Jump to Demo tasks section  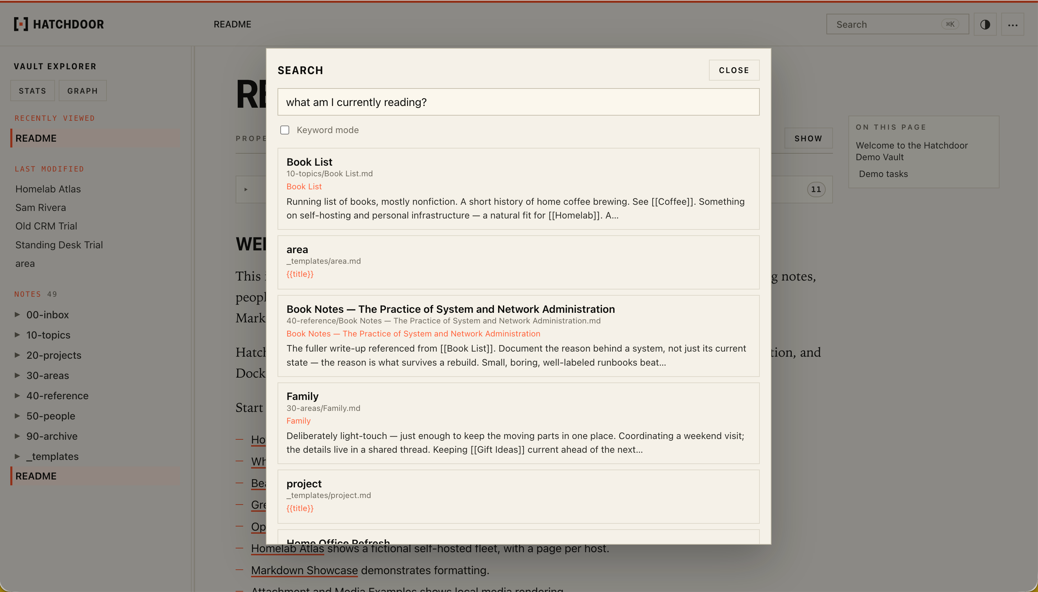(883, 174)
